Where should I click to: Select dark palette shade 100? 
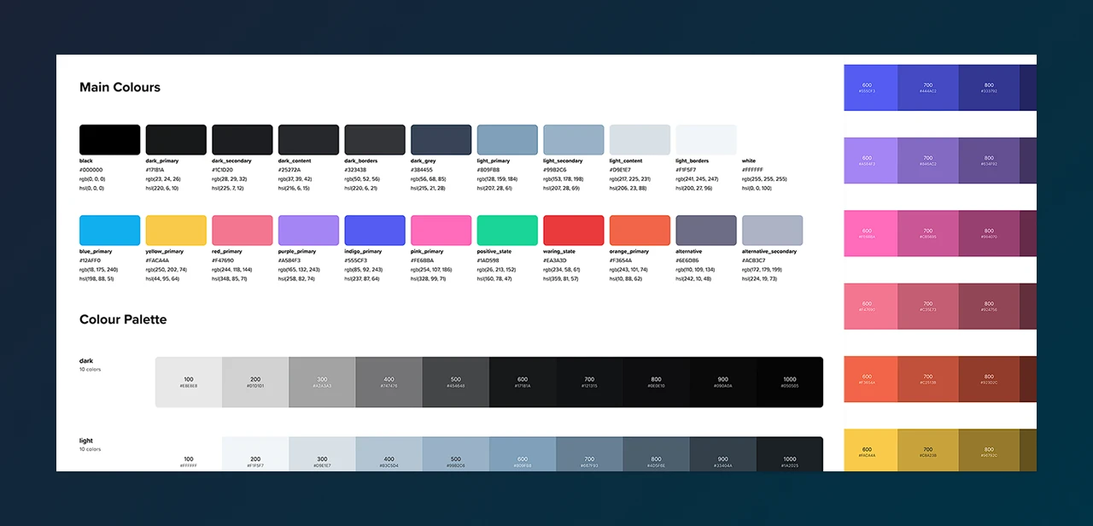coord(189,382)
